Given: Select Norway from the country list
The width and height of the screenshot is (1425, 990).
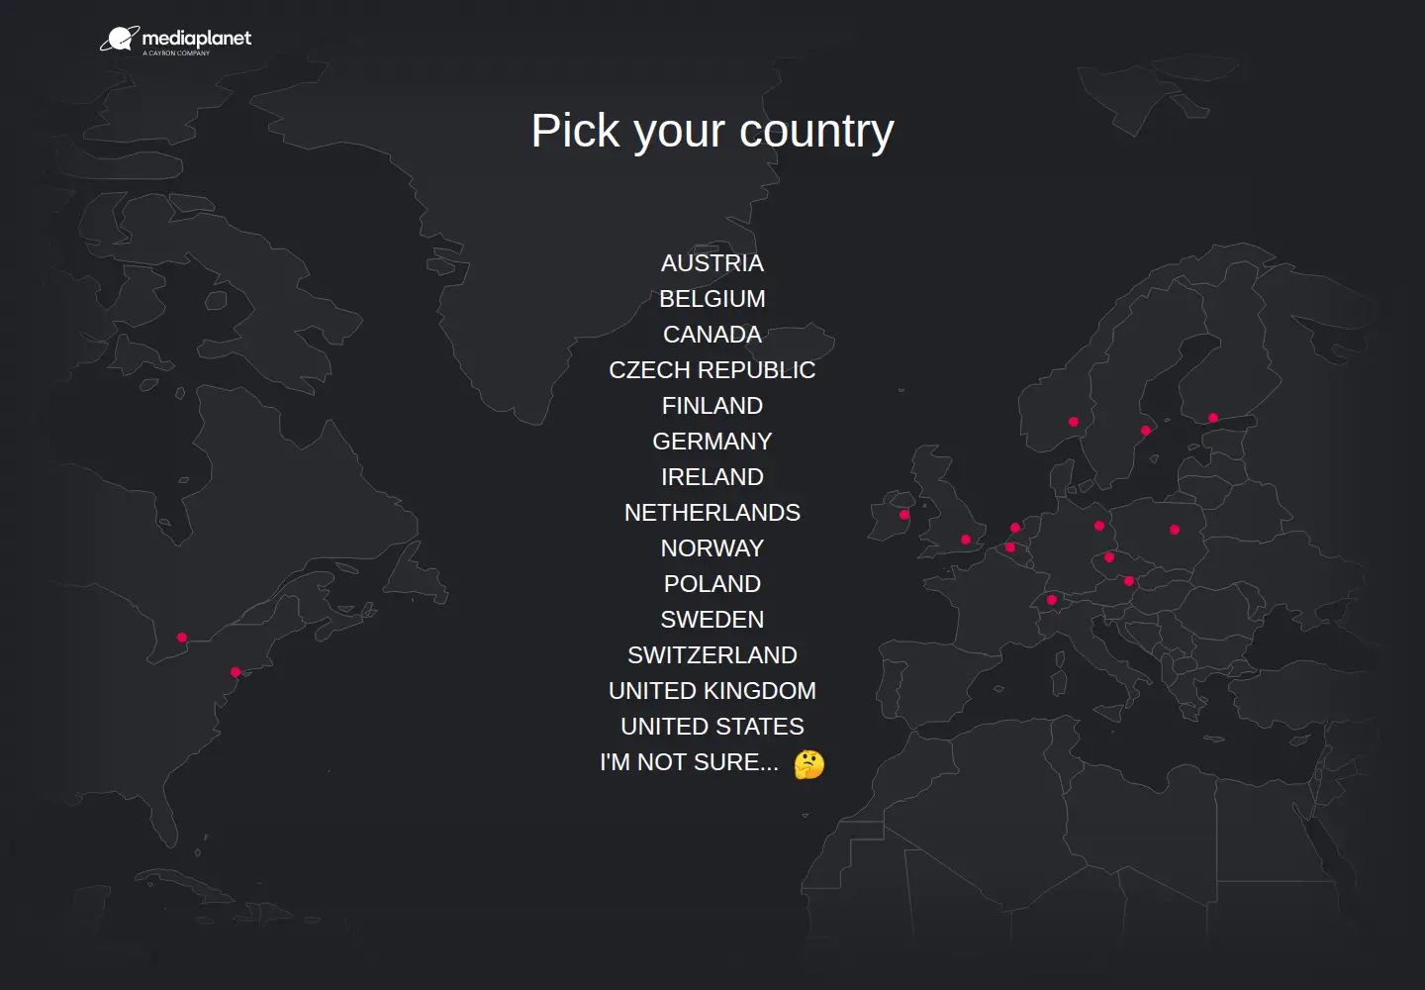Looking at the screenshot, I should coord(712,548).
